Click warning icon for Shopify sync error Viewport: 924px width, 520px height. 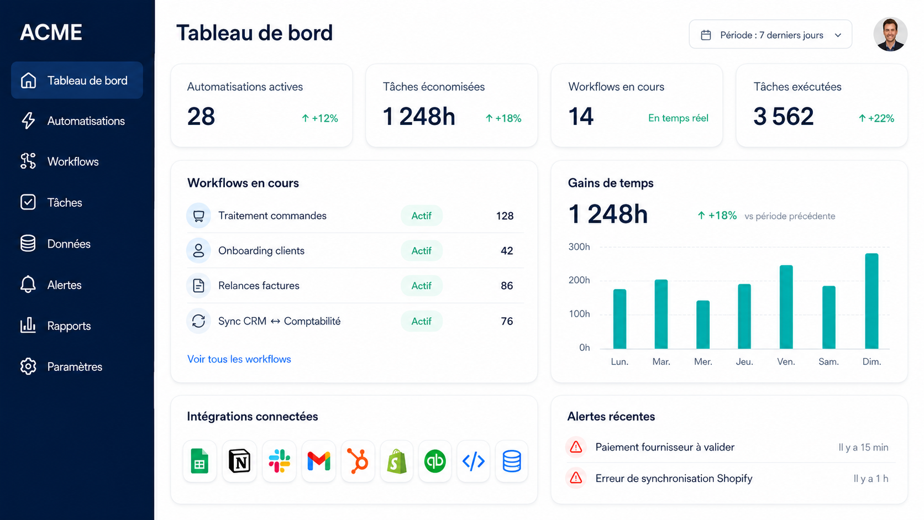tap(576, 478)
